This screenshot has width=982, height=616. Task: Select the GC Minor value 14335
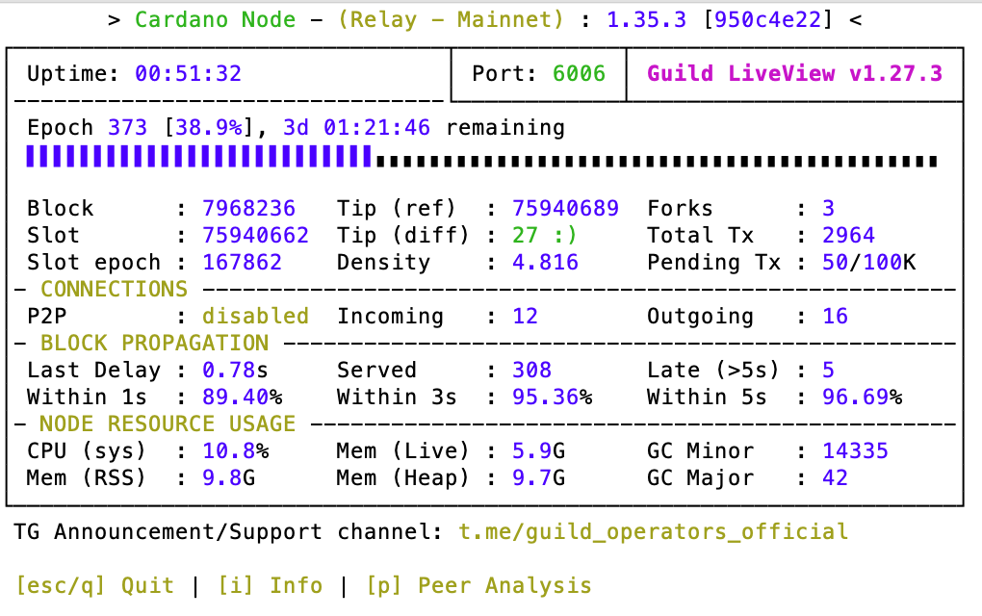click(x=855, y=450)
